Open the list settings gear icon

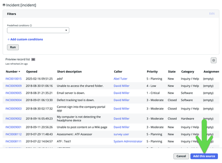tap(213, 60)
